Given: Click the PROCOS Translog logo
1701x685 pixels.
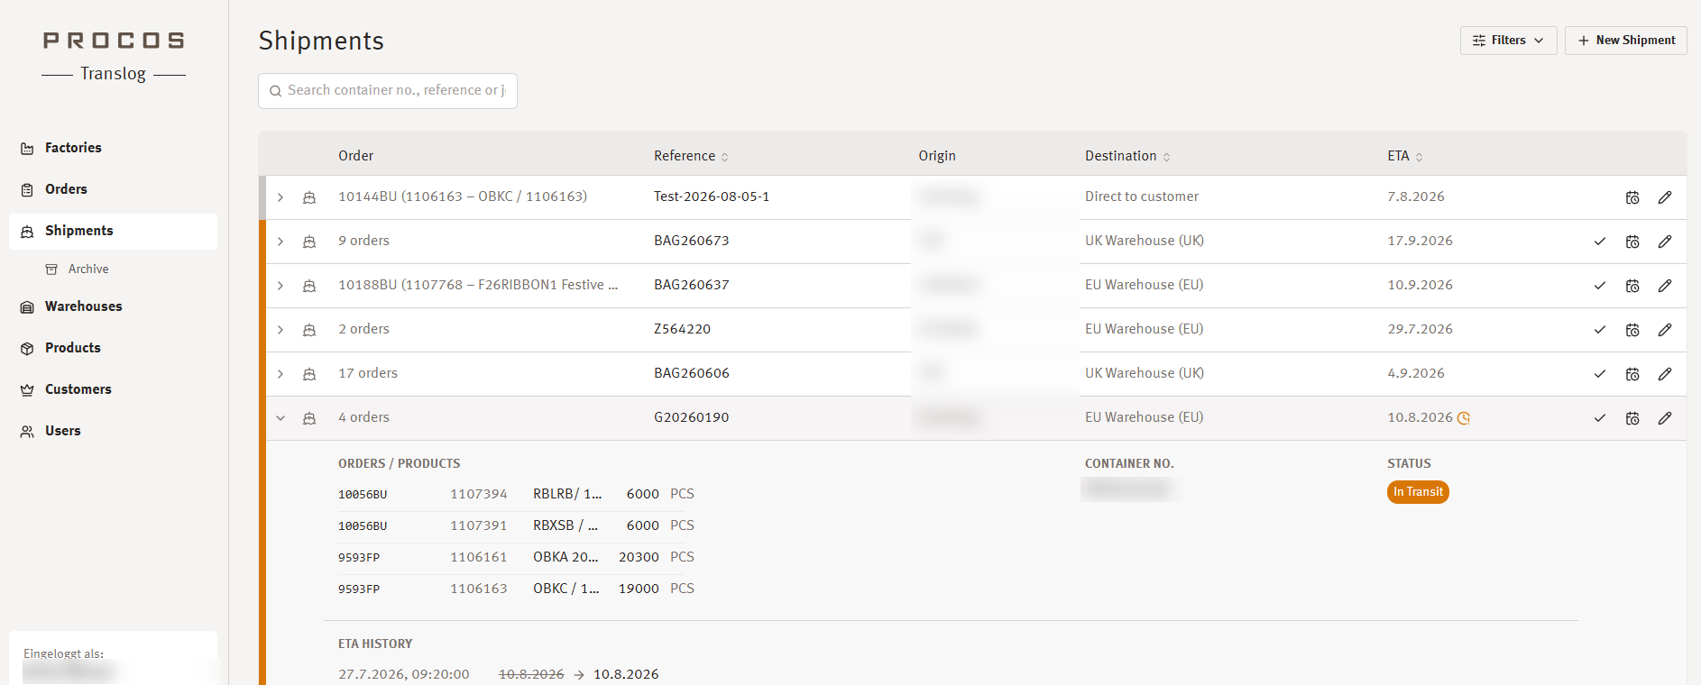Looking at the screenshot, I should (x=114, y=56).
